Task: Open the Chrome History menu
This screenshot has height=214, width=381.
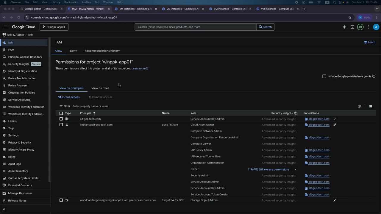Action: pos(56,2)
